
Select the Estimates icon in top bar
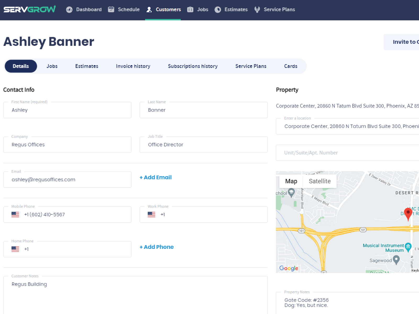tap(218, 9)
